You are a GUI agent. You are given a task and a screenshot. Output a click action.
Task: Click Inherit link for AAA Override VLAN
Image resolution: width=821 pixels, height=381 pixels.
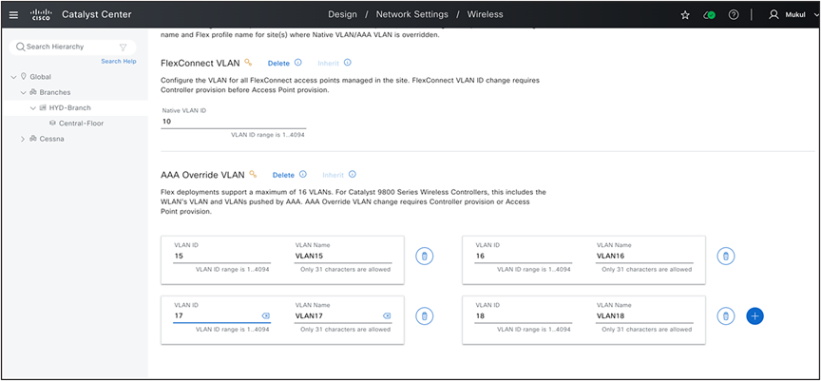pyautogui.click(x=333, y=176)
